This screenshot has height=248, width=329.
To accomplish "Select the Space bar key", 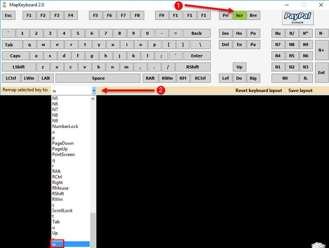I will click(98, 78).
